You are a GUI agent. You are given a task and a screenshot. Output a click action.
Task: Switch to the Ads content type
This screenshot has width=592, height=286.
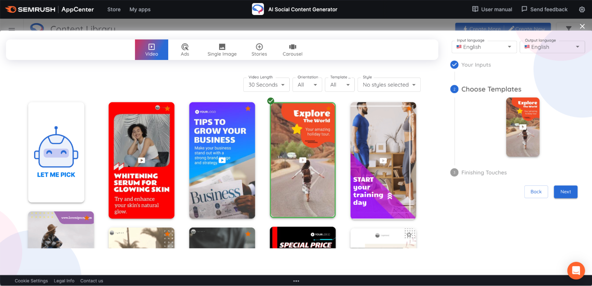click(x=185, y=49)
